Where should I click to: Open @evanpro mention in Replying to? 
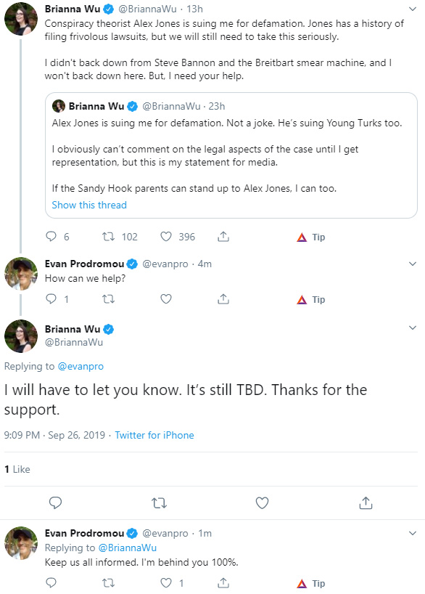(81, 366)
